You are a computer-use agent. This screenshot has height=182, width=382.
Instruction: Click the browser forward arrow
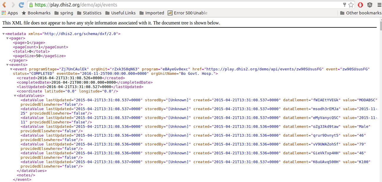13,5
